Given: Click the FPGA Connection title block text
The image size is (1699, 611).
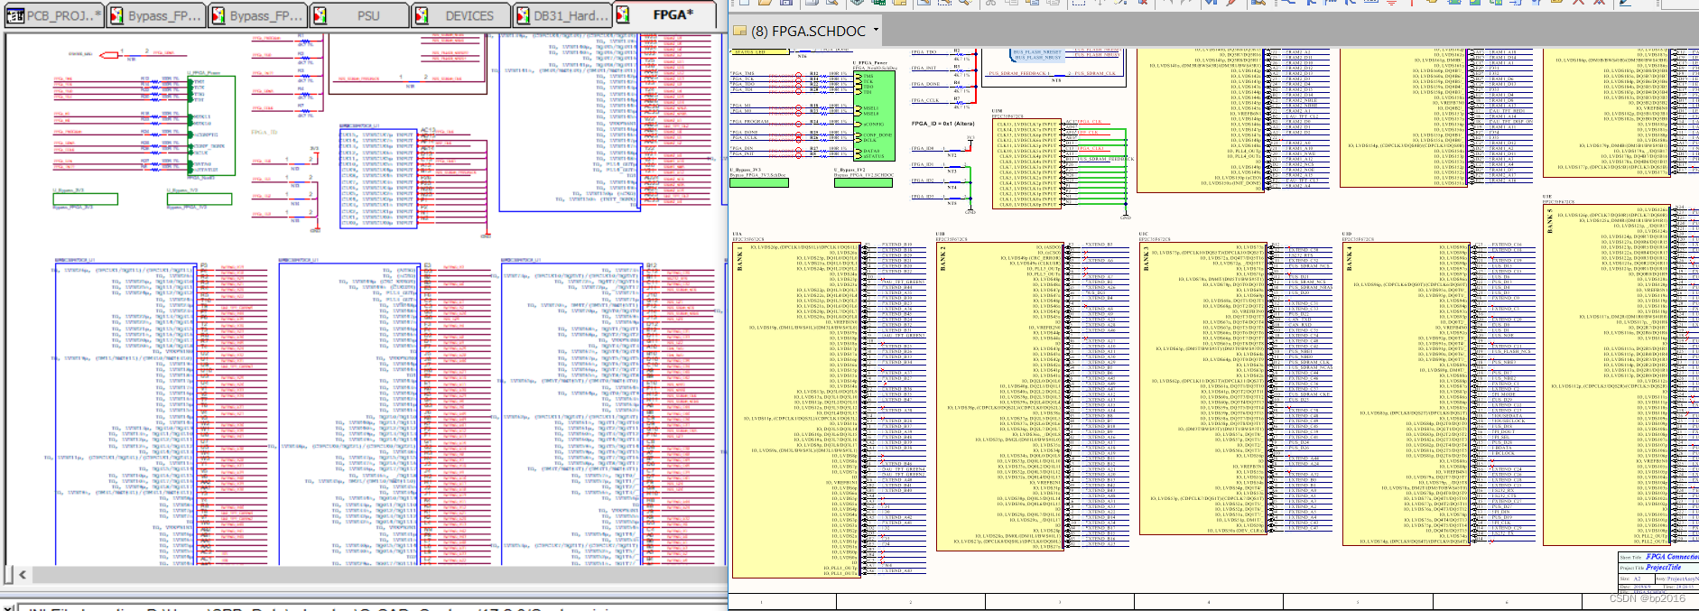Looking at the screenshot, I should 1672,557.
